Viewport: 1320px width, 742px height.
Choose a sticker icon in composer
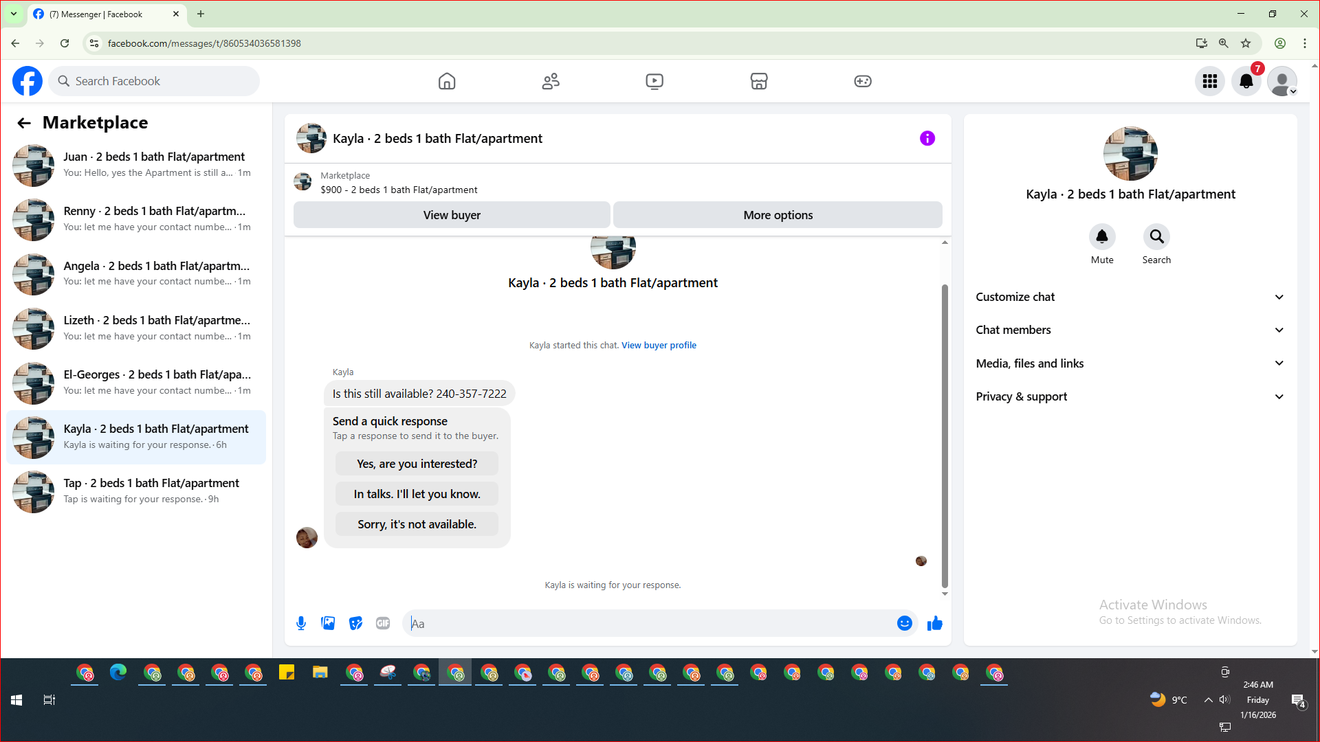coord(355,623)
